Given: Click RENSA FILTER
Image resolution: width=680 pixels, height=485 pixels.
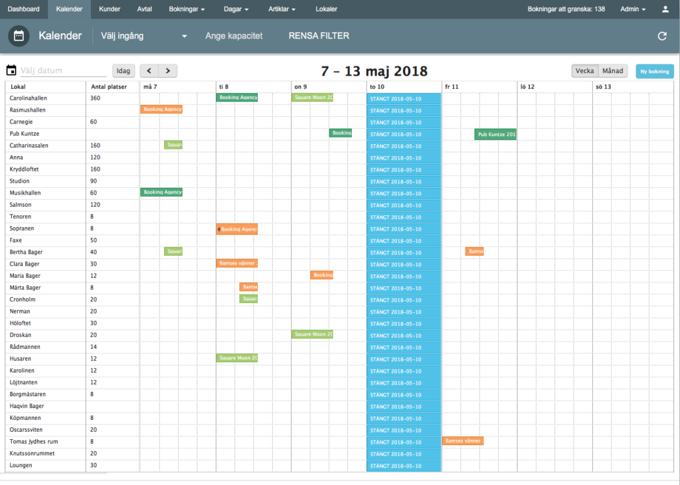Looking at the screenshot, I should click(x=319, y=36).
